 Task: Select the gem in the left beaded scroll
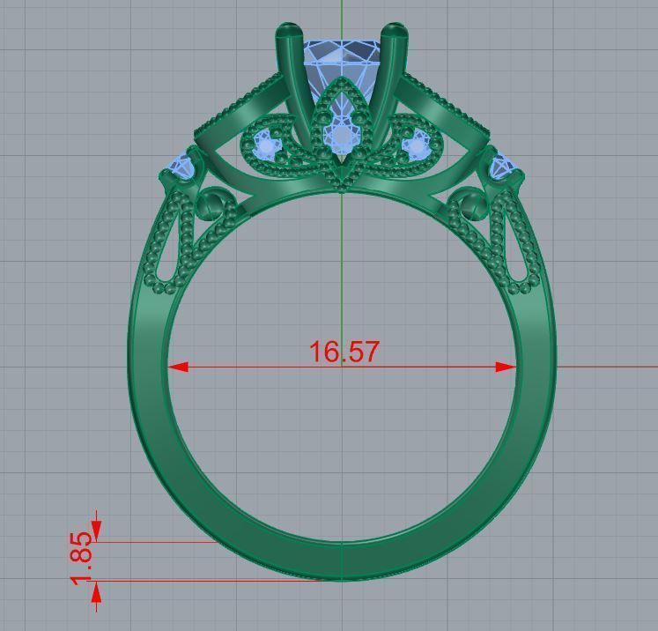(266, 145)
